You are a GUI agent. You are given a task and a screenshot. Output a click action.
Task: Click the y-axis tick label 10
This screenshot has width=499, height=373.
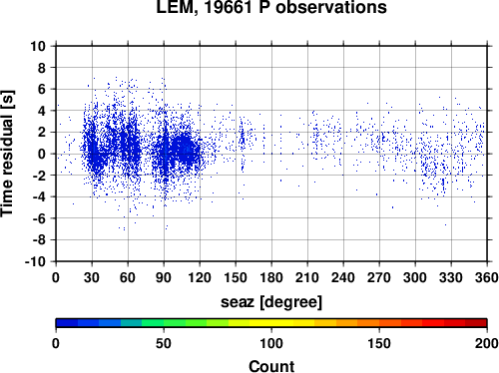38,46
